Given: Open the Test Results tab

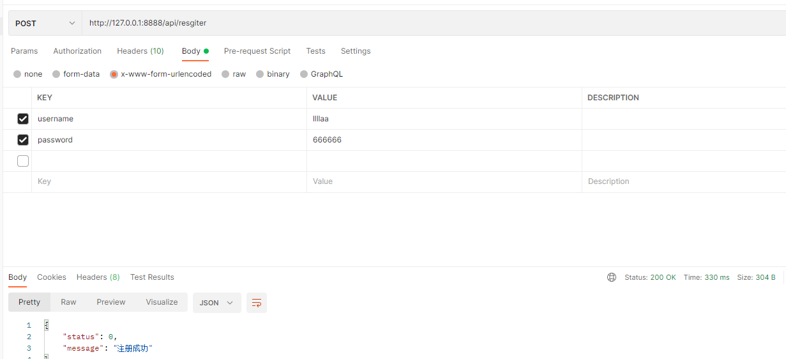Looking at the screenshot, I should 152,277.
